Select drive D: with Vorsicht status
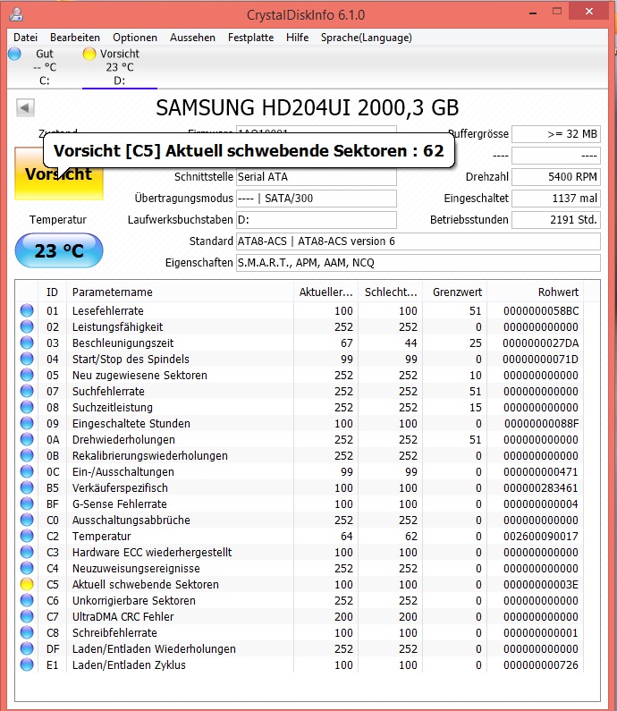This screenshot has width=617, height=711. (120, 67)
